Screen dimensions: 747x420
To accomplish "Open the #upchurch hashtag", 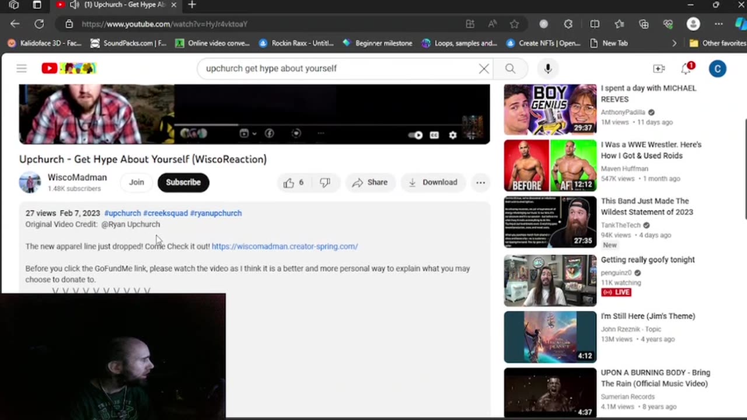I will pyautogui.click(x=123, y=213).
